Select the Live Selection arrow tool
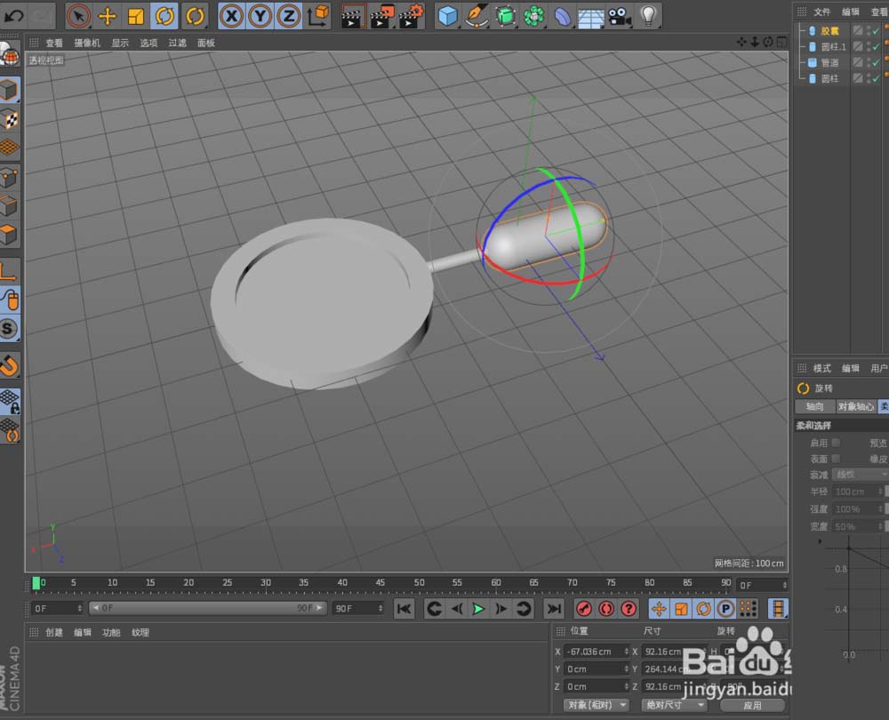 tap(78, 16)
